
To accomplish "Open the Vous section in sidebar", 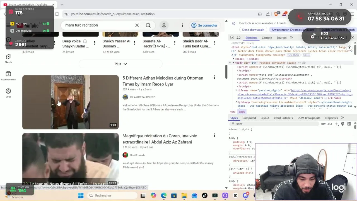I will 8,93.
